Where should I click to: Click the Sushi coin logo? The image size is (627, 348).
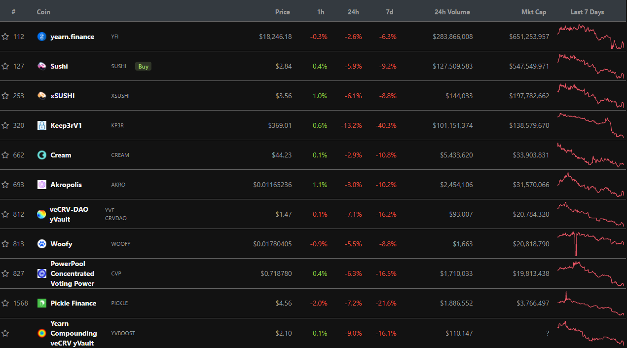coord(42,66)
